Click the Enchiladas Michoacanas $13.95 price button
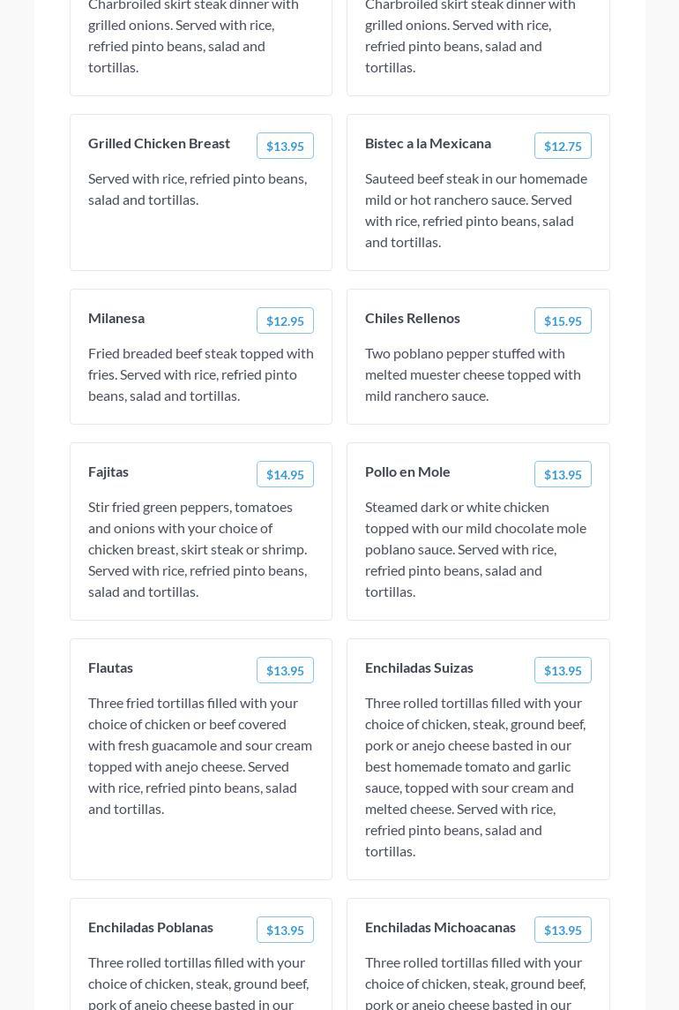This screenshot has width=679, height=1010. pos(563,930)
